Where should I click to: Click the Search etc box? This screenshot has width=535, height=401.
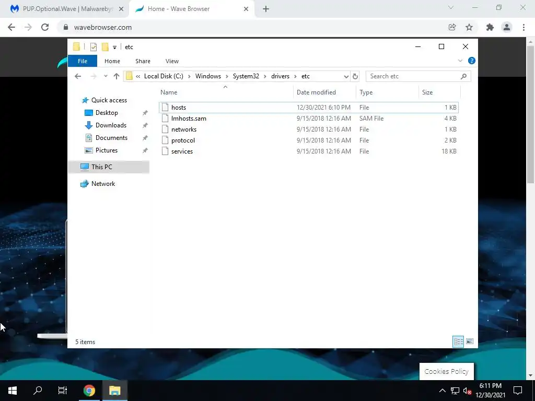[x=418, y=76]
